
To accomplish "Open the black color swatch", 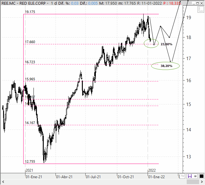I will point(202,176).
